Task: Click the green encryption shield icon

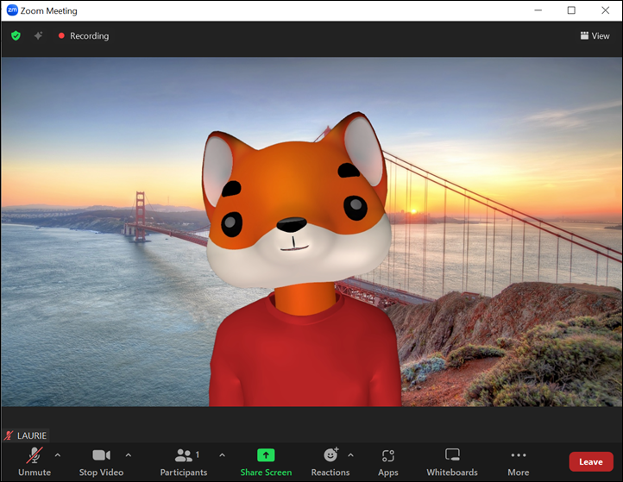Action: pyautogui.click(x=16, y=36)
